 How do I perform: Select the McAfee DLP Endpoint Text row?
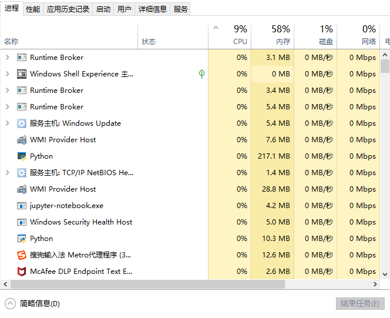190,272
